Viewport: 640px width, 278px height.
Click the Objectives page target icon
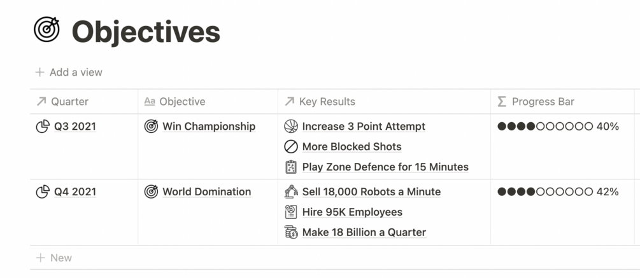tap(46, 29)
